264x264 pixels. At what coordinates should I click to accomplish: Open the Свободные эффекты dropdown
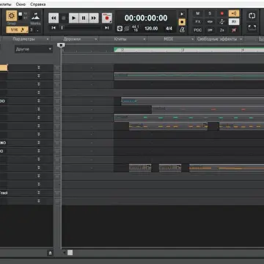219,39
